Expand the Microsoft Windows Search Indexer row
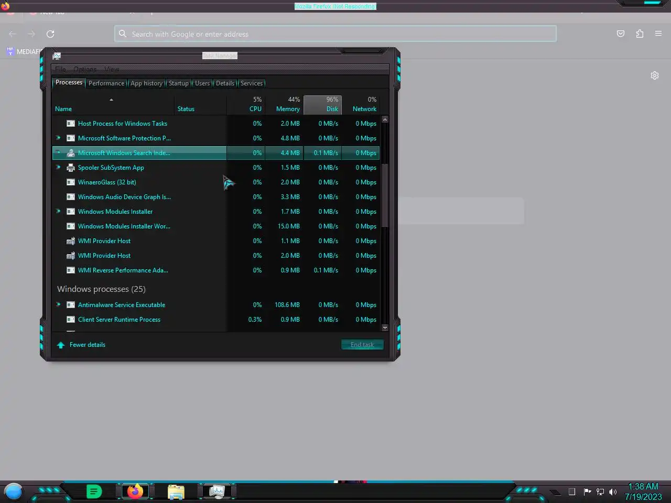The width and height of the screenshot is (671, 503). [x=58, y=152]
